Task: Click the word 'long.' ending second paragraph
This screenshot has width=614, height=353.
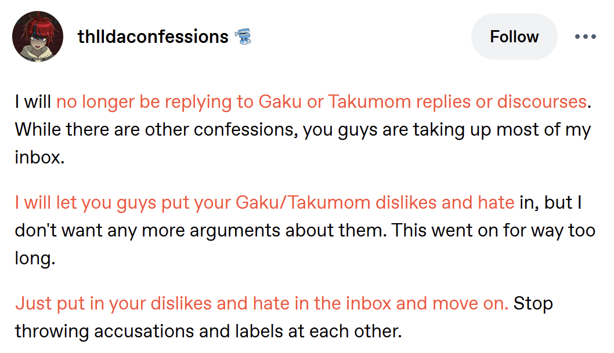Action: (35, 259)
